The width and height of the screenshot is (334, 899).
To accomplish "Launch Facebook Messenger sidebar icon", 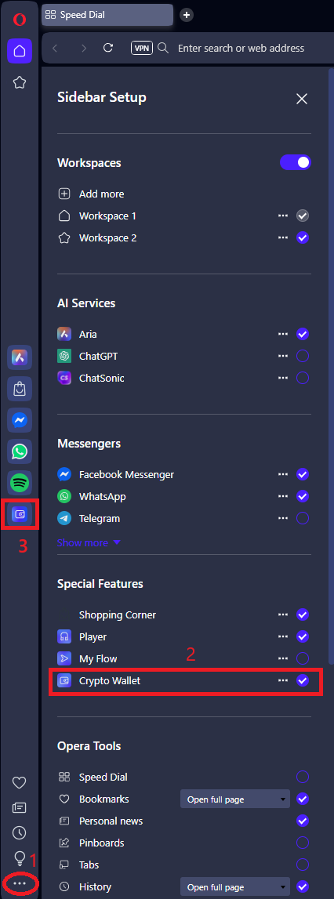I will [20, 421].
